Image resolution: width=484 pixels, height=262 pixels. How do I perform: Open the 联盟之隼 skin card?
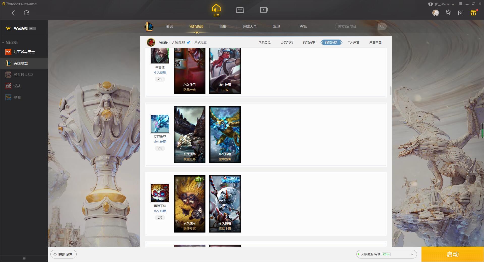tap(190, 135)
